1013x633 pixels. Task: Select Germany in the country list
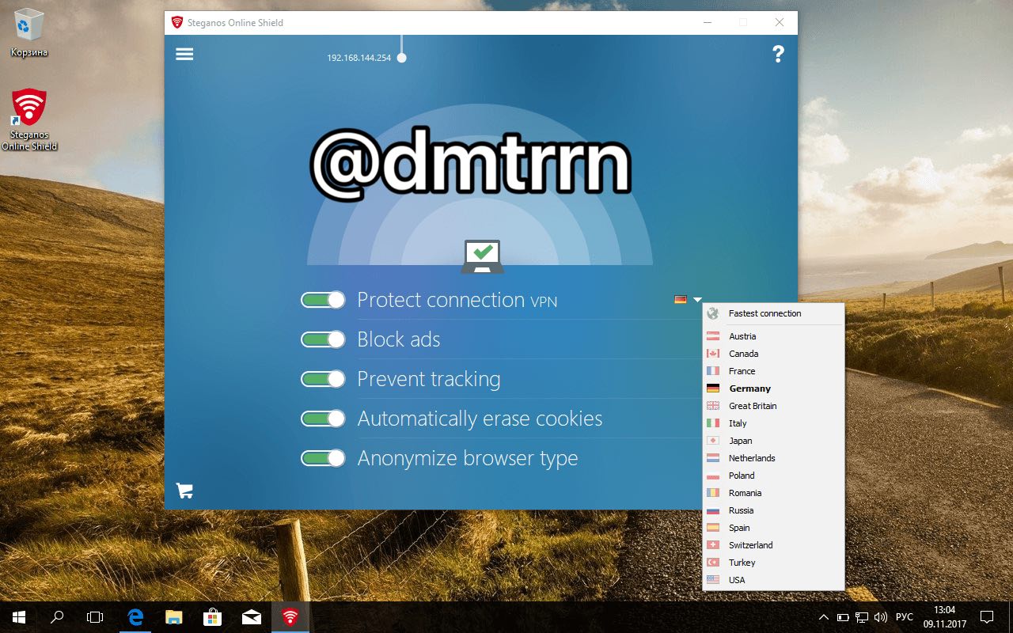(x=773, y=389)
